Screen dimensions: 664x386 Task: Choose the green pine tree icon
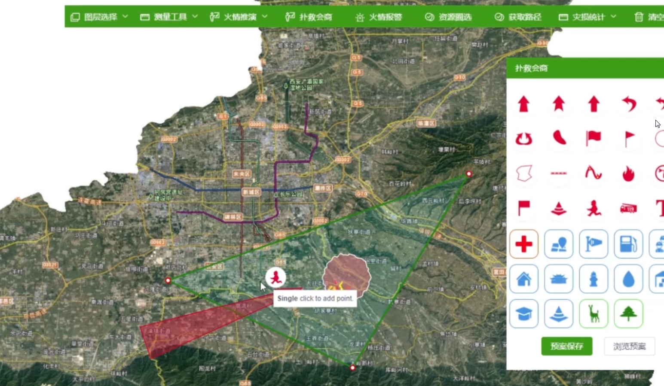click(x=628, y=314)
